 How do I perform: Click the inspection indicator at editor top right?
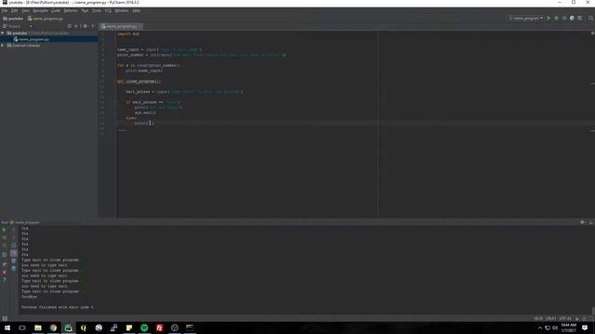592,33
